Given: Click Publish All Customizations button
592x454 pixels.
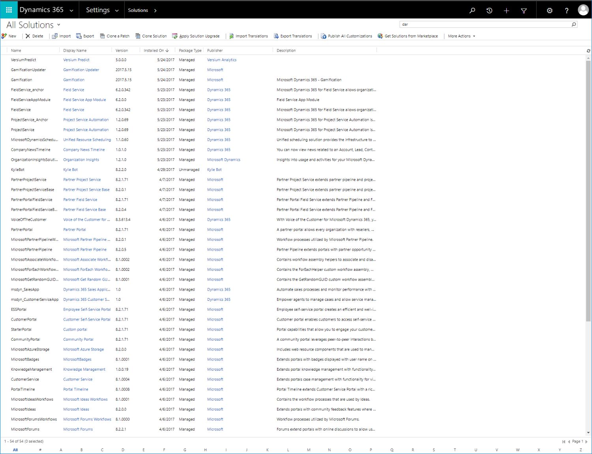Looking at the screenshot, I should (x=347, y=36).
